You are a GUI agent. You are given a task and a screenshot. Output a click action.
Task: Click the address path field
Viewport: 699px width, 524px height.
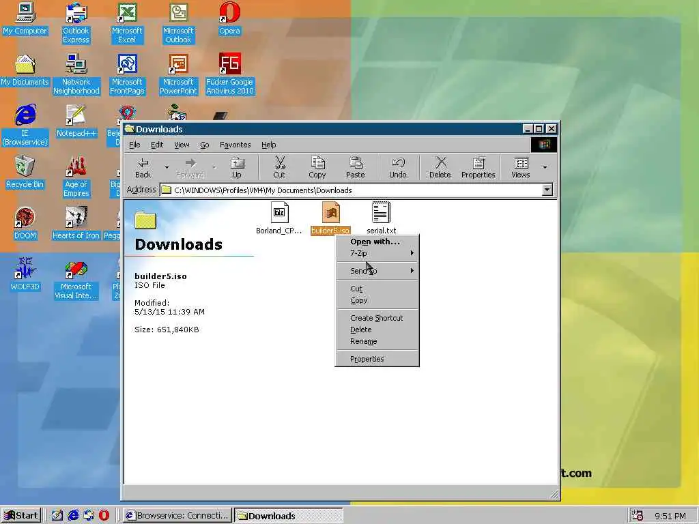(x=352, y=190)
